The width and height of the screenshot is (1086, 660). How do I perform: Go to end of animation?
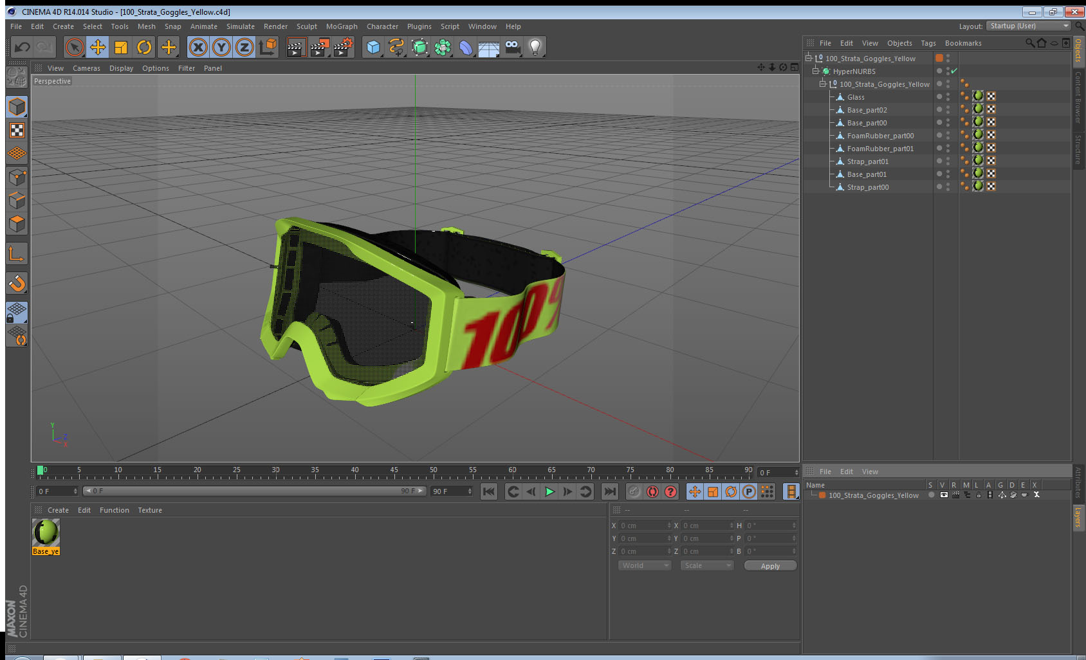(x=609, y=491)
